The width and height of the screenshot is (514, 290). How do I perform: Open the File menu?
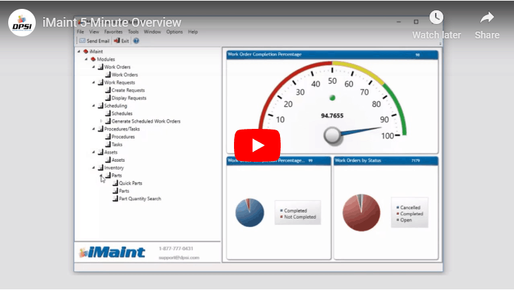click(80, 32)
